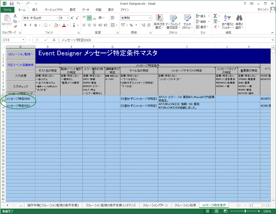Switch to the ページレイアウト ribbon tab
Screen dimensions: 276x214
tap(54, 10)
